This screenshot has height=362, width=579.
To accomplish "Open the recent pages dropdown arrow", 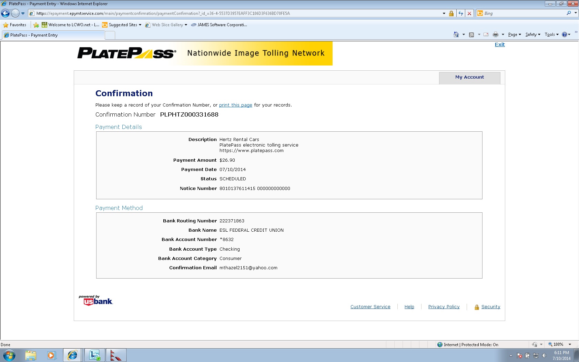I will (x=23, y=13).
